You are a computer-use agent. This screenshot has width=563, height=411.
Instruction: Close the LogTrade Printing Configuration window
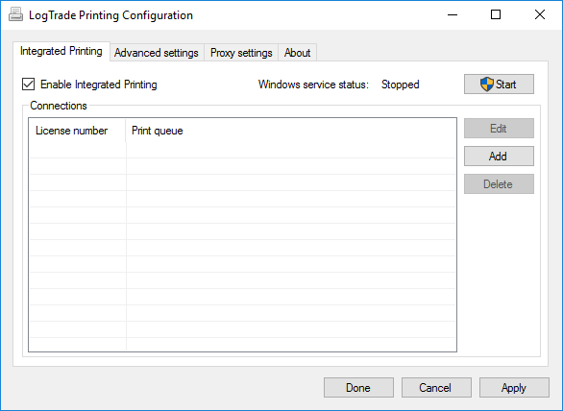(x=540, y=14)
